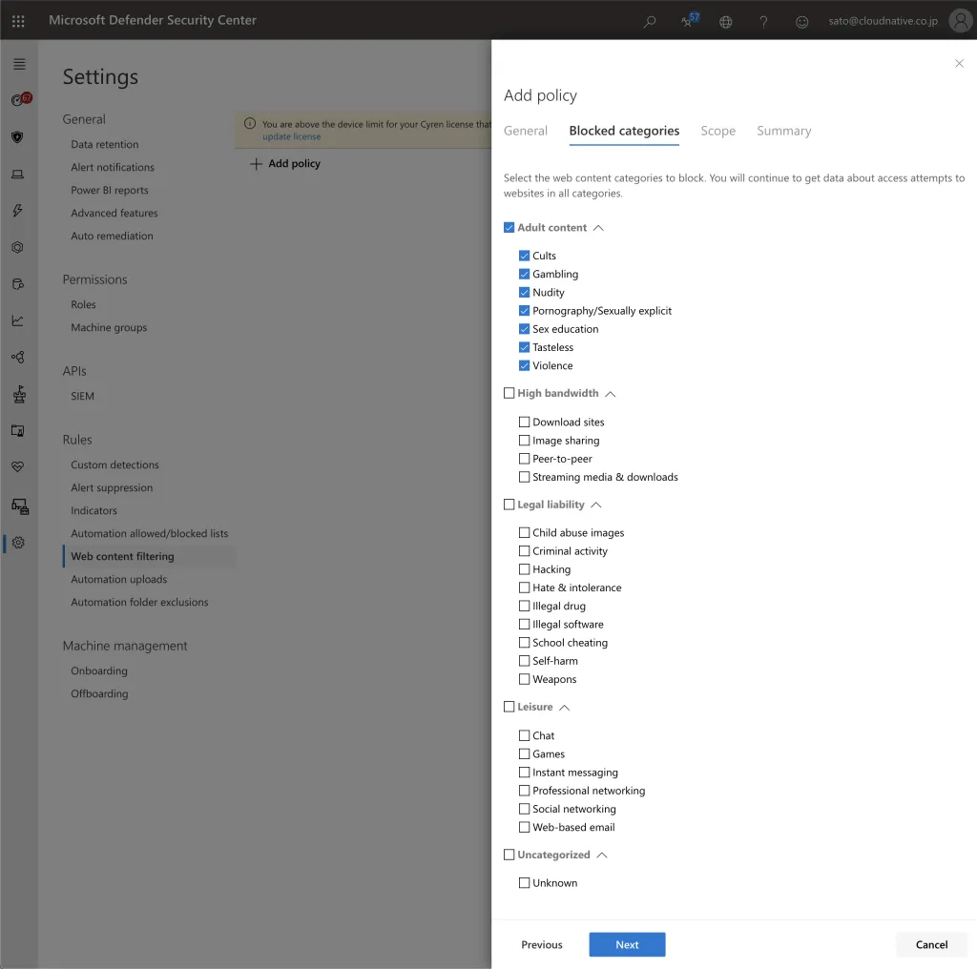Open Web content filtering settings item
Image resolution: width=977 pixels, height=969 pixels.
(x=122, y=556)
